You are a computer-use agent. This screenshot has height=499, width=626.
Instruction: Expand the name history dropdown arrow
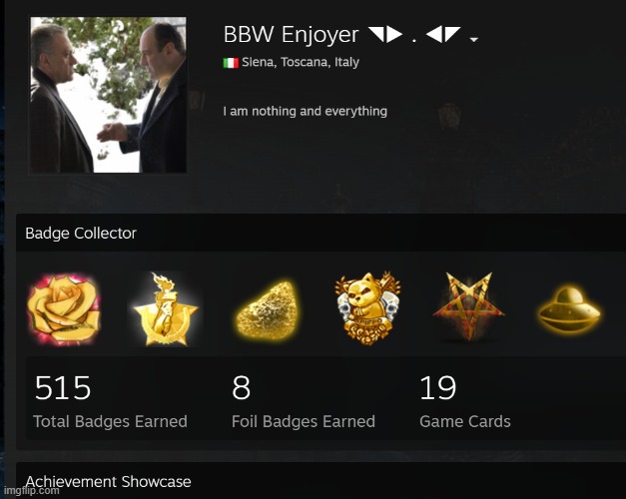coord(474,39)
